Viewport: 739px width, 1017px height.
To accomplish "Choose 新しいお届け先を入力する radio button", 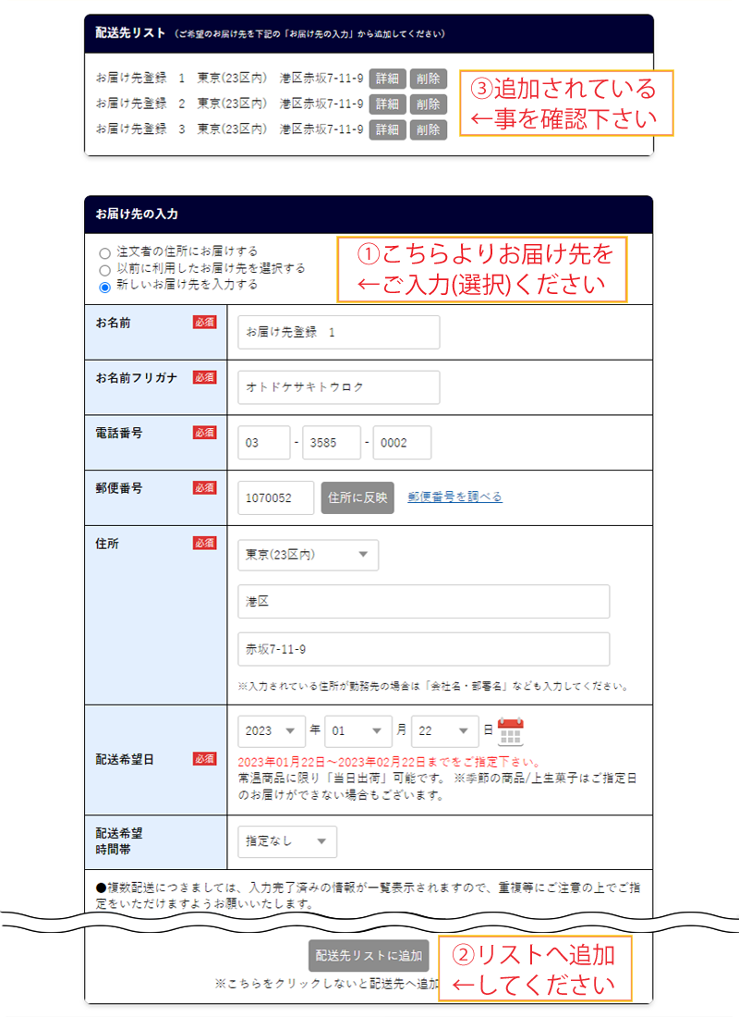I will tap(104, 287).
